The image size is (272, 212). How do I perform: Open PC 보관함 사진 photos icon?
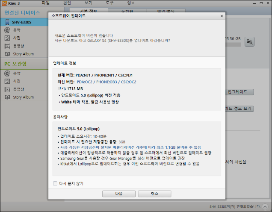click(7, 81)
